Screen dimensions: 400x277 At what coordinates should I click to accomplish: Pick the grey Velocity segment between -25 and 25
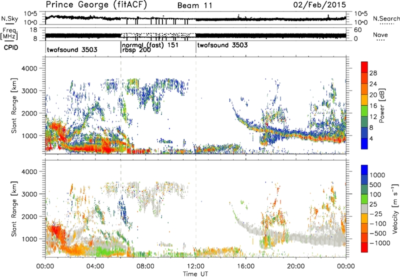click(364, 208)
